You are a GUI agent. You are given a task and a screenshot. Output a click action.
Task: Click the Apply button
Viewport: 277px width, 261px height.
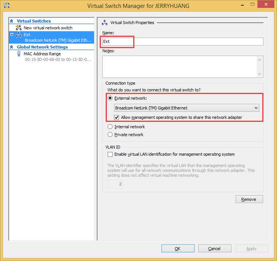(251, 249)
